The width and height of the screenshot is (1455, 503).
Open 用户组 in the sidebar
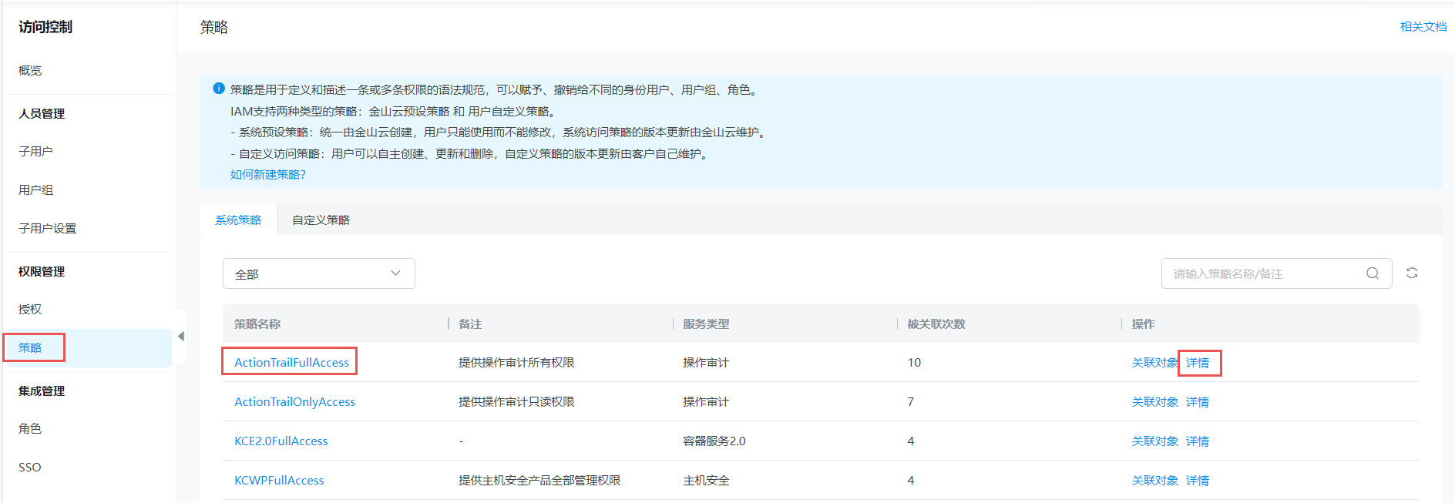point(35,190)
